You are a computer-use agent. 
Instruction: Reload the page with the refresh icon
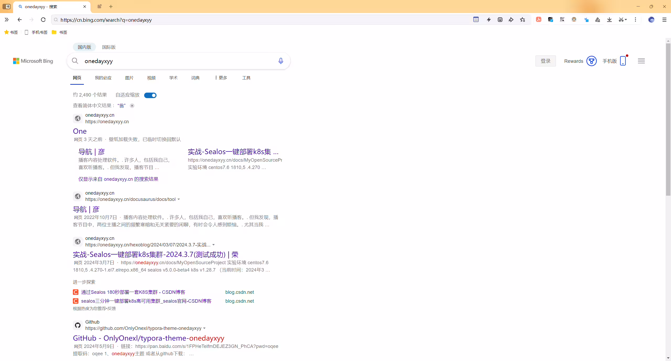point(43,20)
